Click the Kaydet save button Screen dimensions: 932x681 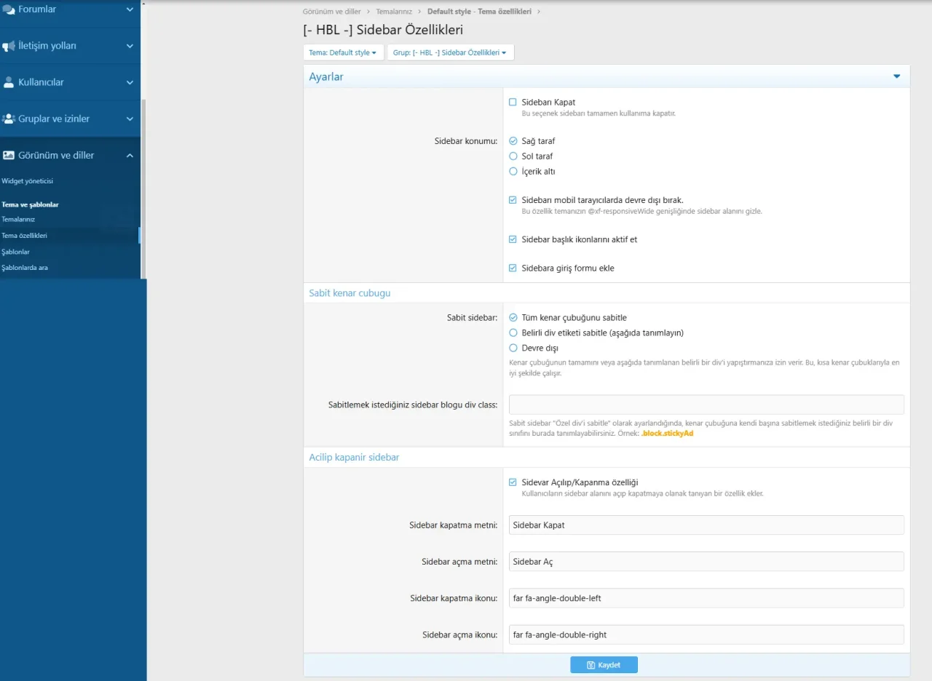[x=604, y=665]
